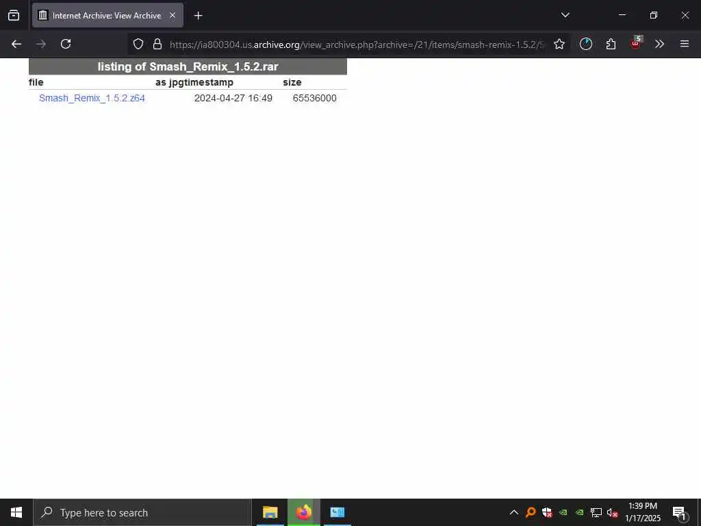Open the Extensions puzzle piece menu
The image size is (701, 526).
611,44
